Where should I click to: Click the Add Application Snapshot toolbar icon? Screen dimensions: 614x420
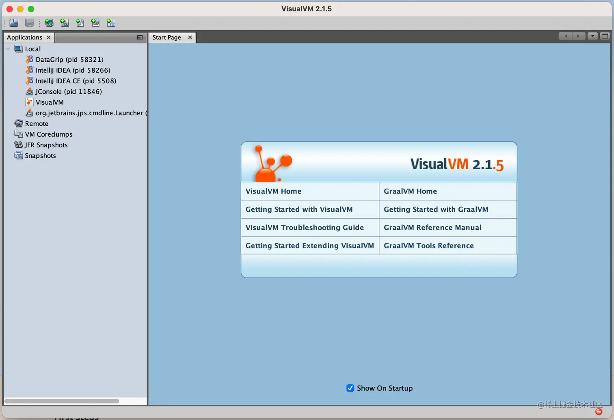111,23
